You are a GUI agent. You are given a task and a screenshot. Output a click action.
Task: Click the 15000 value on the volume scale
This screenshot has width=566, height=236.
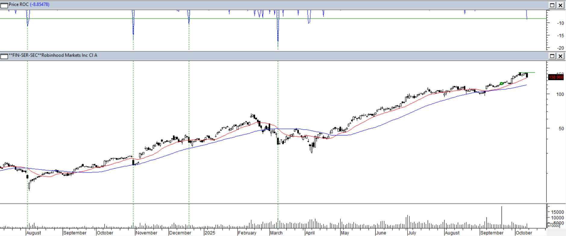click(557, 212)
